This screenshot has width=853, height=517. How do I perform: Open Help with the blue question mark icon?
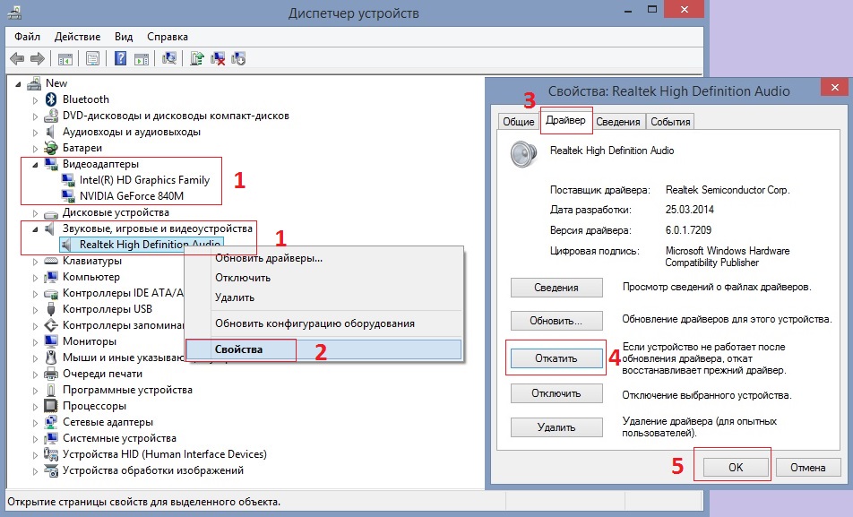(x=120, y=58)
